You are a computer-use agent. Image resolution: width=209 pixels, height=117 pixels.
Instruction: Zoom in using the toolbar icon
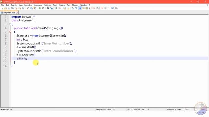(x=56, y=8)
